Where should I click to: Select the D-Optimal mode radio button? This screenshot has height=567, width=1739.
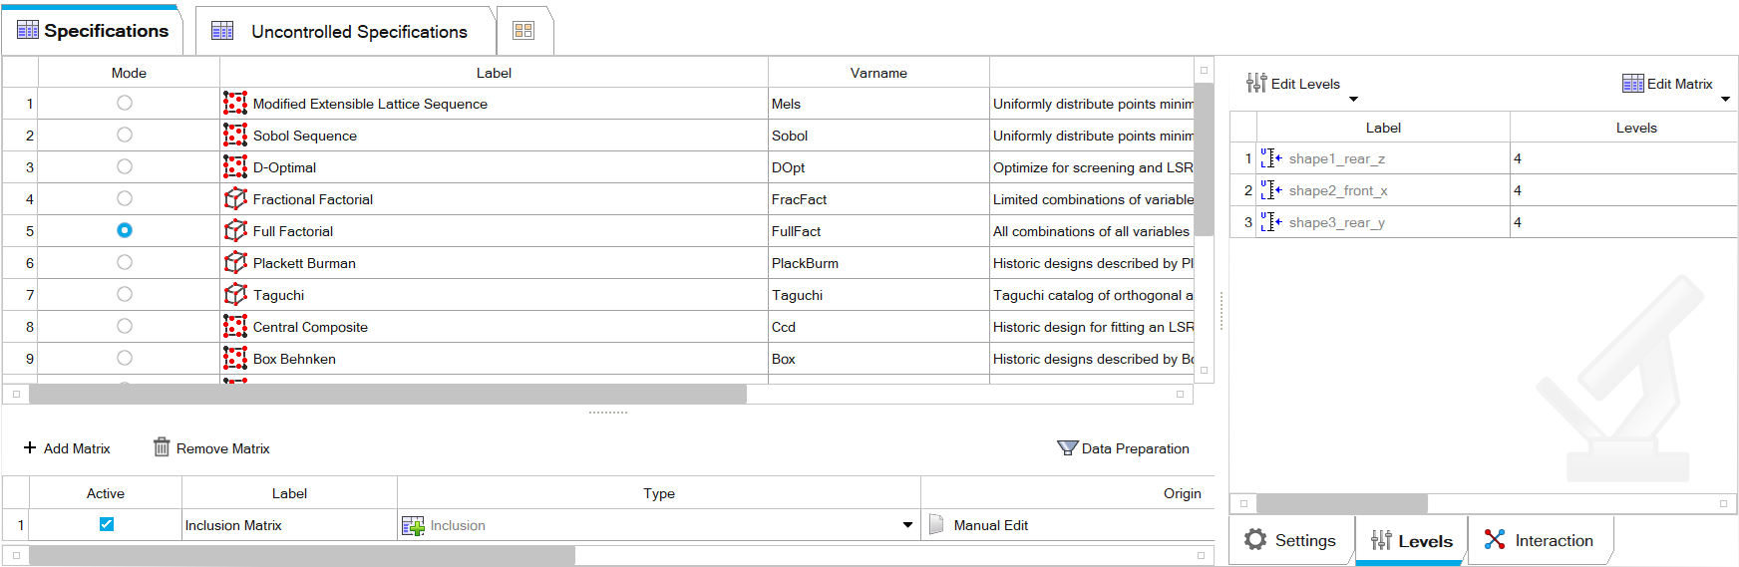[125, 166]
